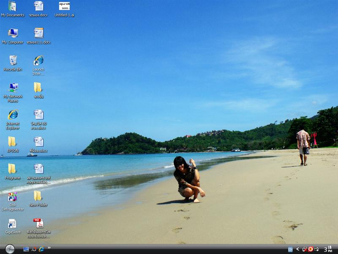Select the GigaSlave shortcut icon
This screenshot has width=338, height=254.
12,224
